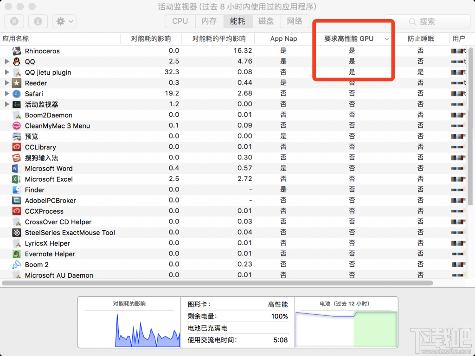Sort by 对能耗的影响 column header
This screenshot has width=475, height=356.
[x=151, y=39]
